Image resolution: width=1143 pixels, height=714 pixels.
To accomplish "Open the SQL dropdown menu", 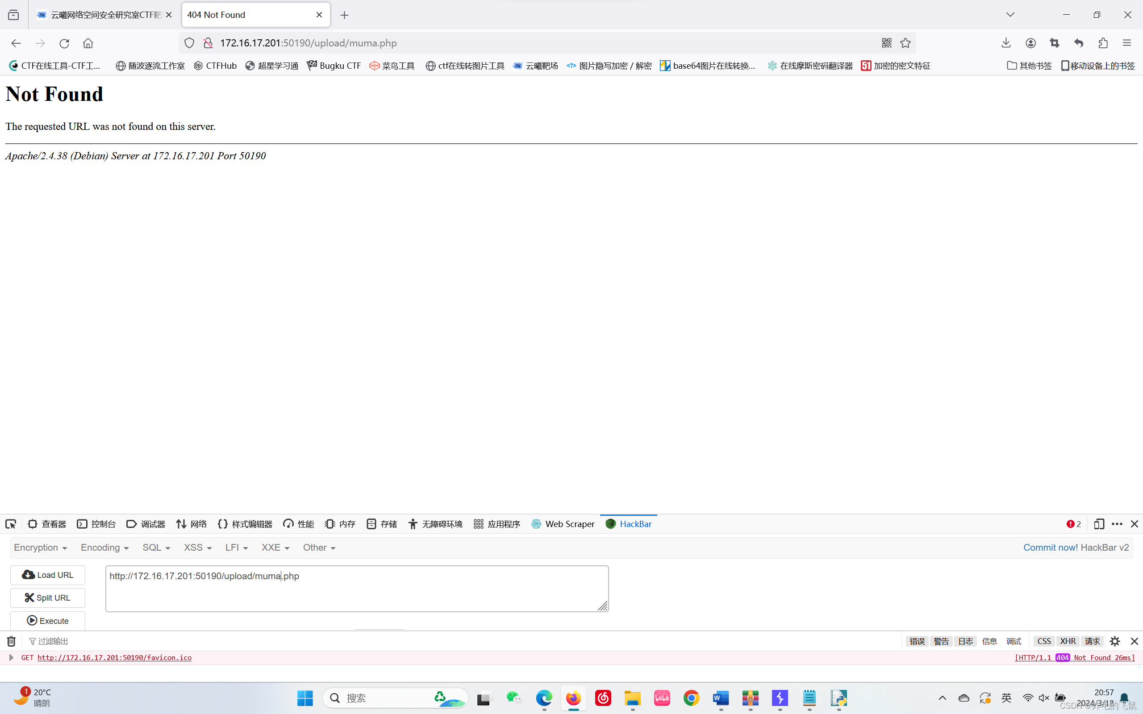I will 156,547.
